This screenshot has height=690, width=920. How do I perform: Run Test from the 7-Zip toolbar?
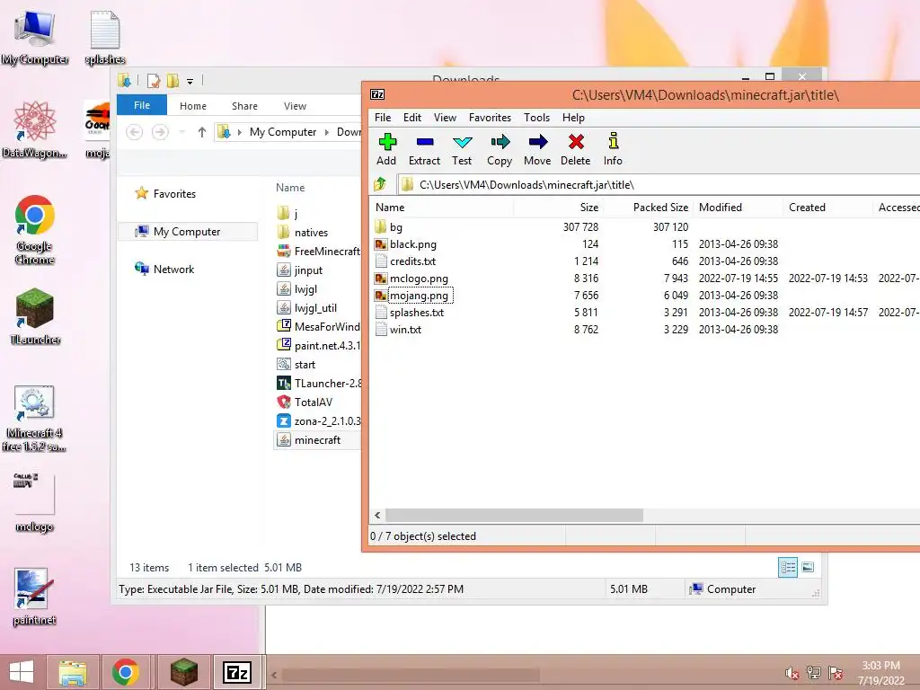[462, 150]
